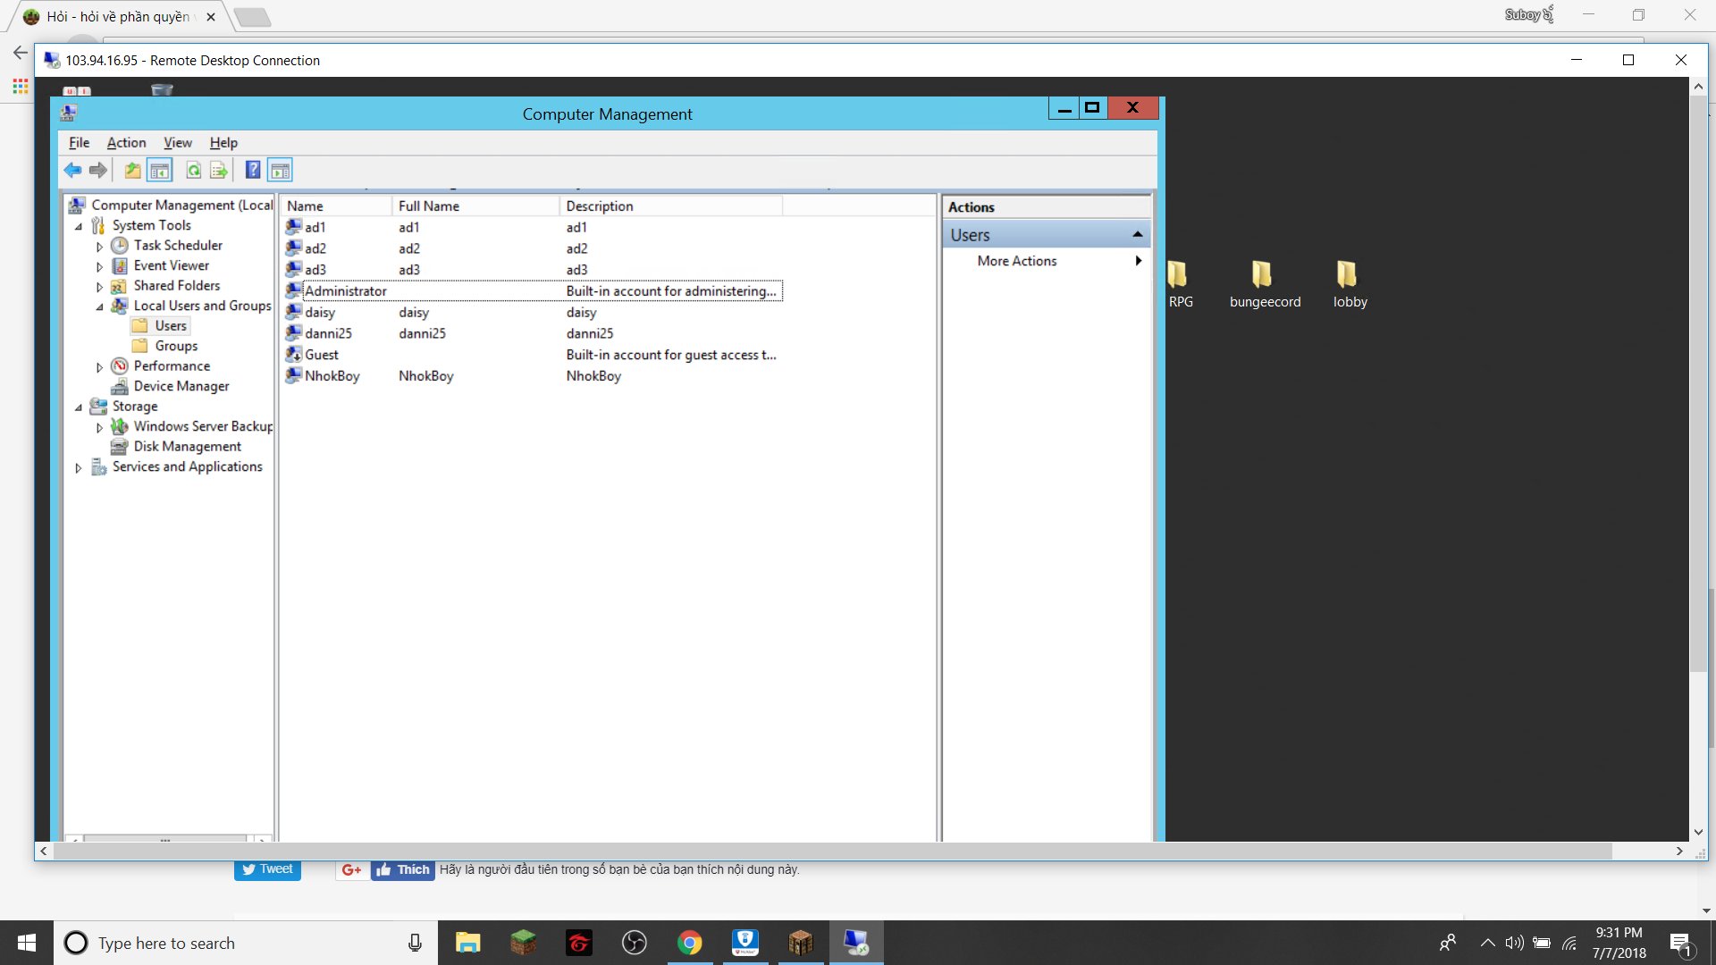This screenshot has height=965, width=1716.
Task: Open the View menu
Action: [x=177, y=143]
